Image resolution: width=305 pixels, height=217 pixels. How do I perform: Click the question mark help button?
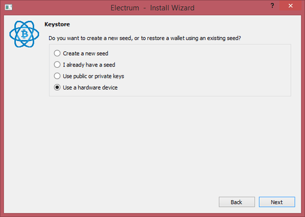pyautogui.click(x=272, y=6)
